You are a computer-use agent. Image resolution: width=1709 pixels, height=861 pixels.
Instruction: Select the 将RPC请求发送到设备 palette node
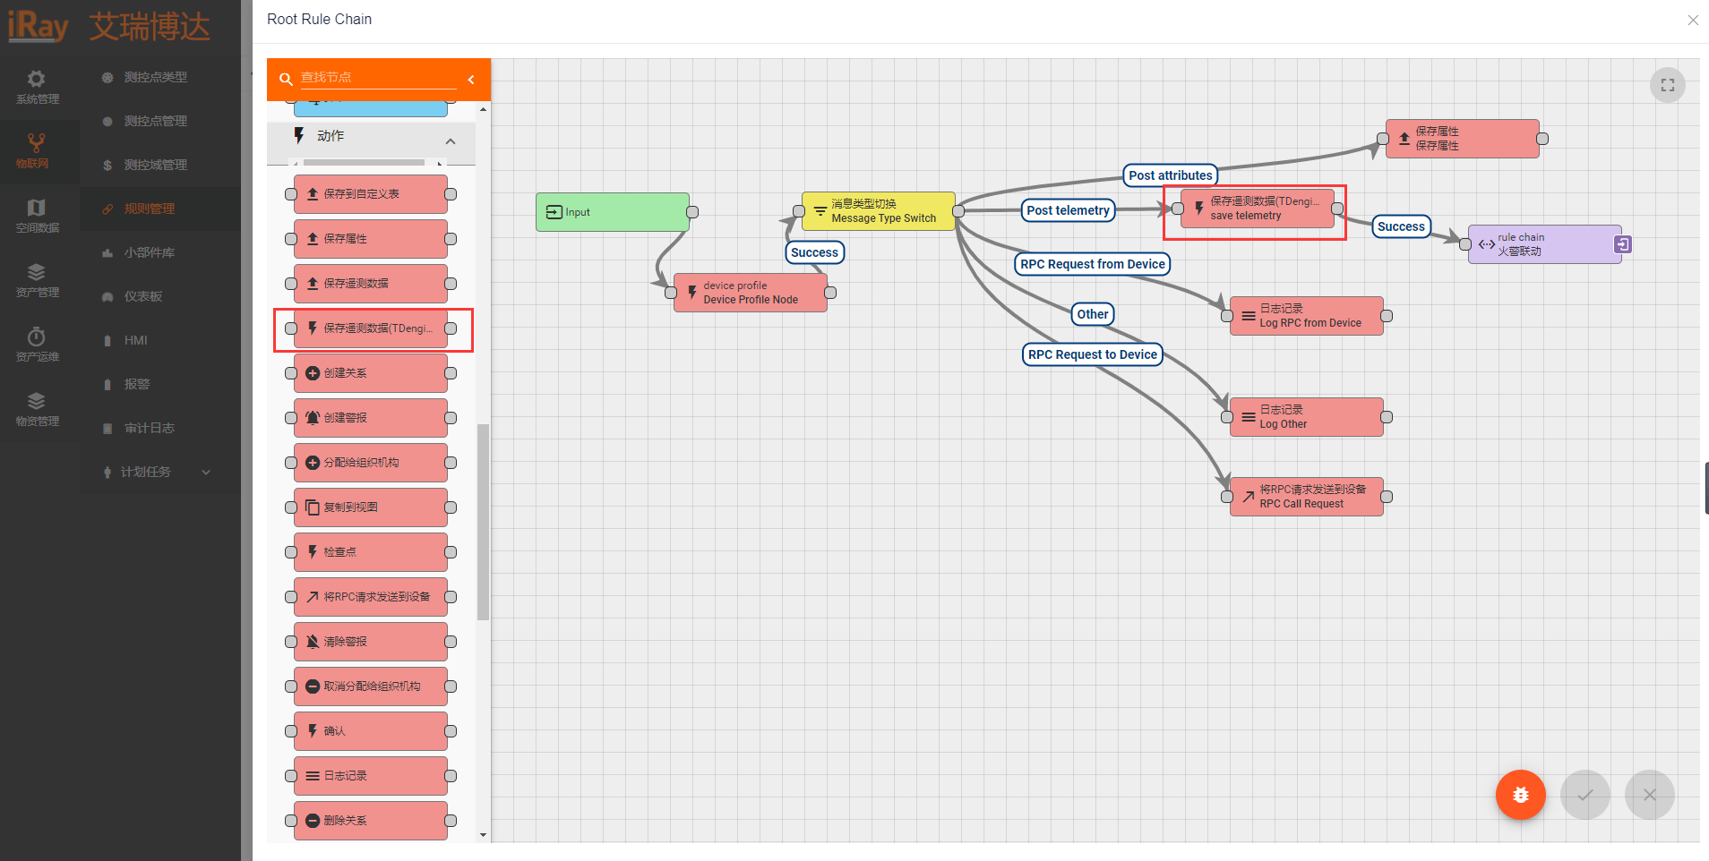371,597
